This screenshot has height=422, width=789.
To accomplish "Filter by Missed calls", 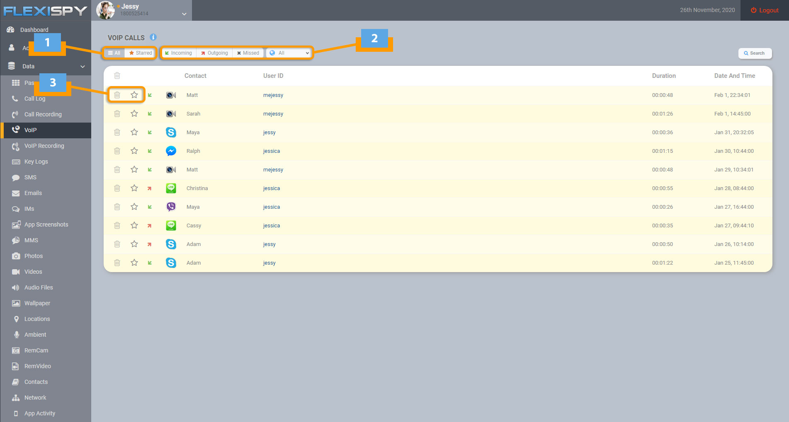I will point(248,53).
